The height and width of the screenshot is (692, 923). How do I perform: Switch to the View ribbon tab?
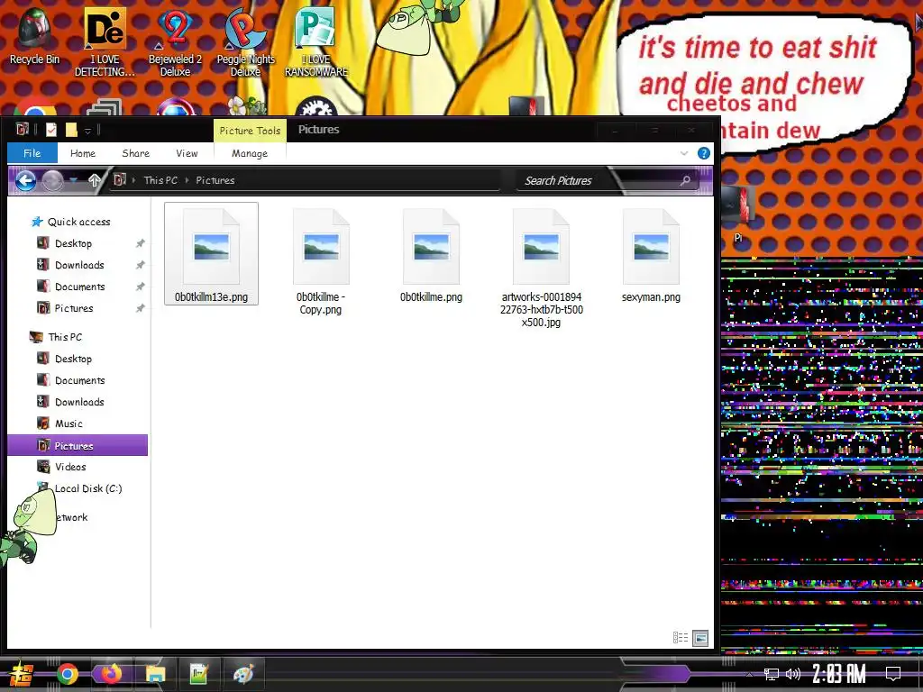(187, 153)
